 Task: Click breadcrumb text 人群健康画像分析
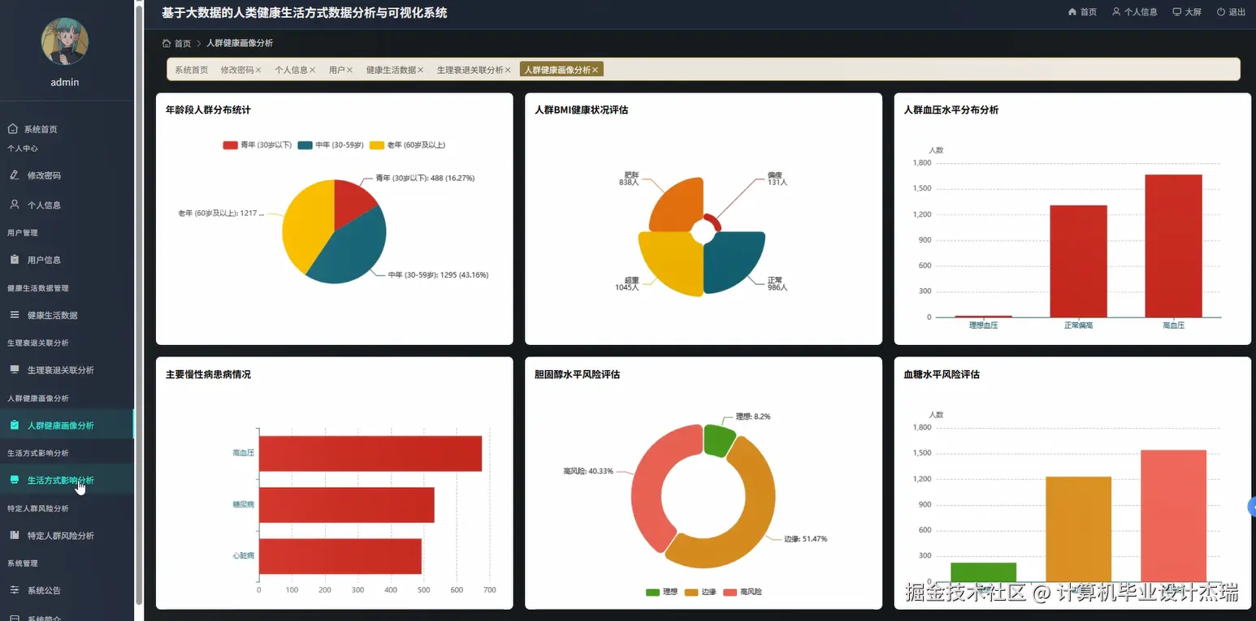point(240,43)
